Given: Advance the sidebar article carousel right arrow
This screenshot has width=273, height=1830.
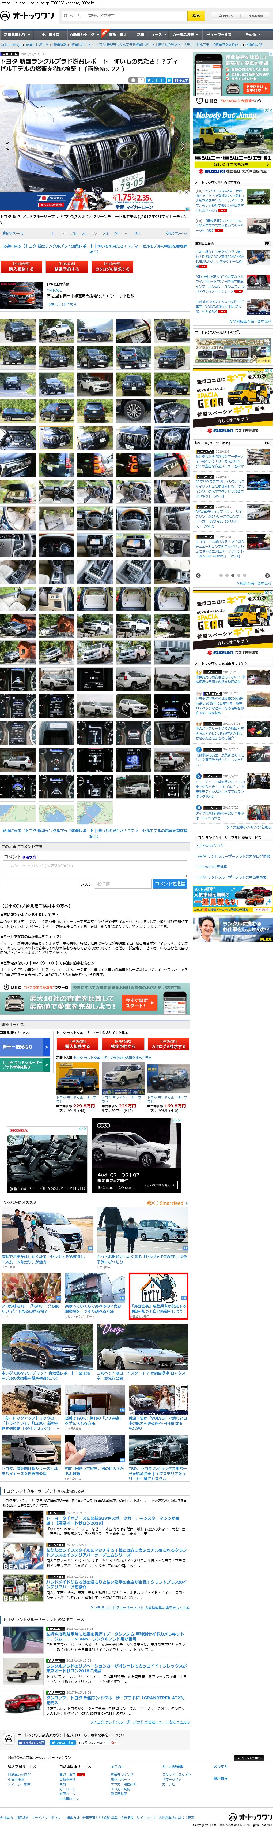Looking at the screenshot, I should [x=267, y=575].
